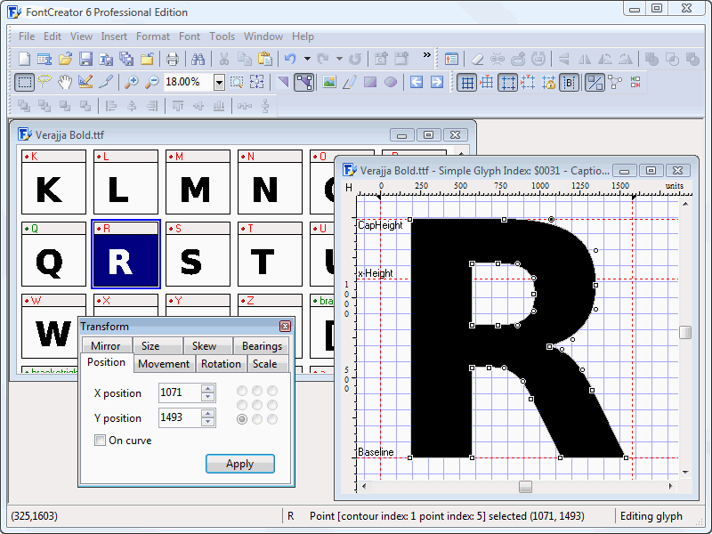Expand the toolbar overflow chevron
The width and height of the screenshot is (712, 534).
425,54
